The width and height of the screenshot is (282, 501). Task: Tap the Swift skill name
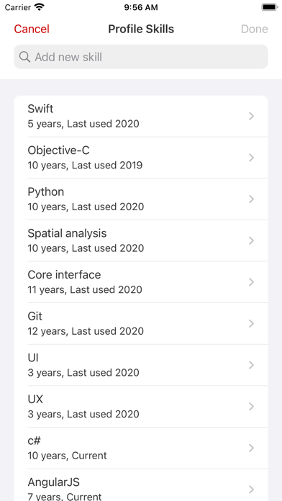point(40,109)
